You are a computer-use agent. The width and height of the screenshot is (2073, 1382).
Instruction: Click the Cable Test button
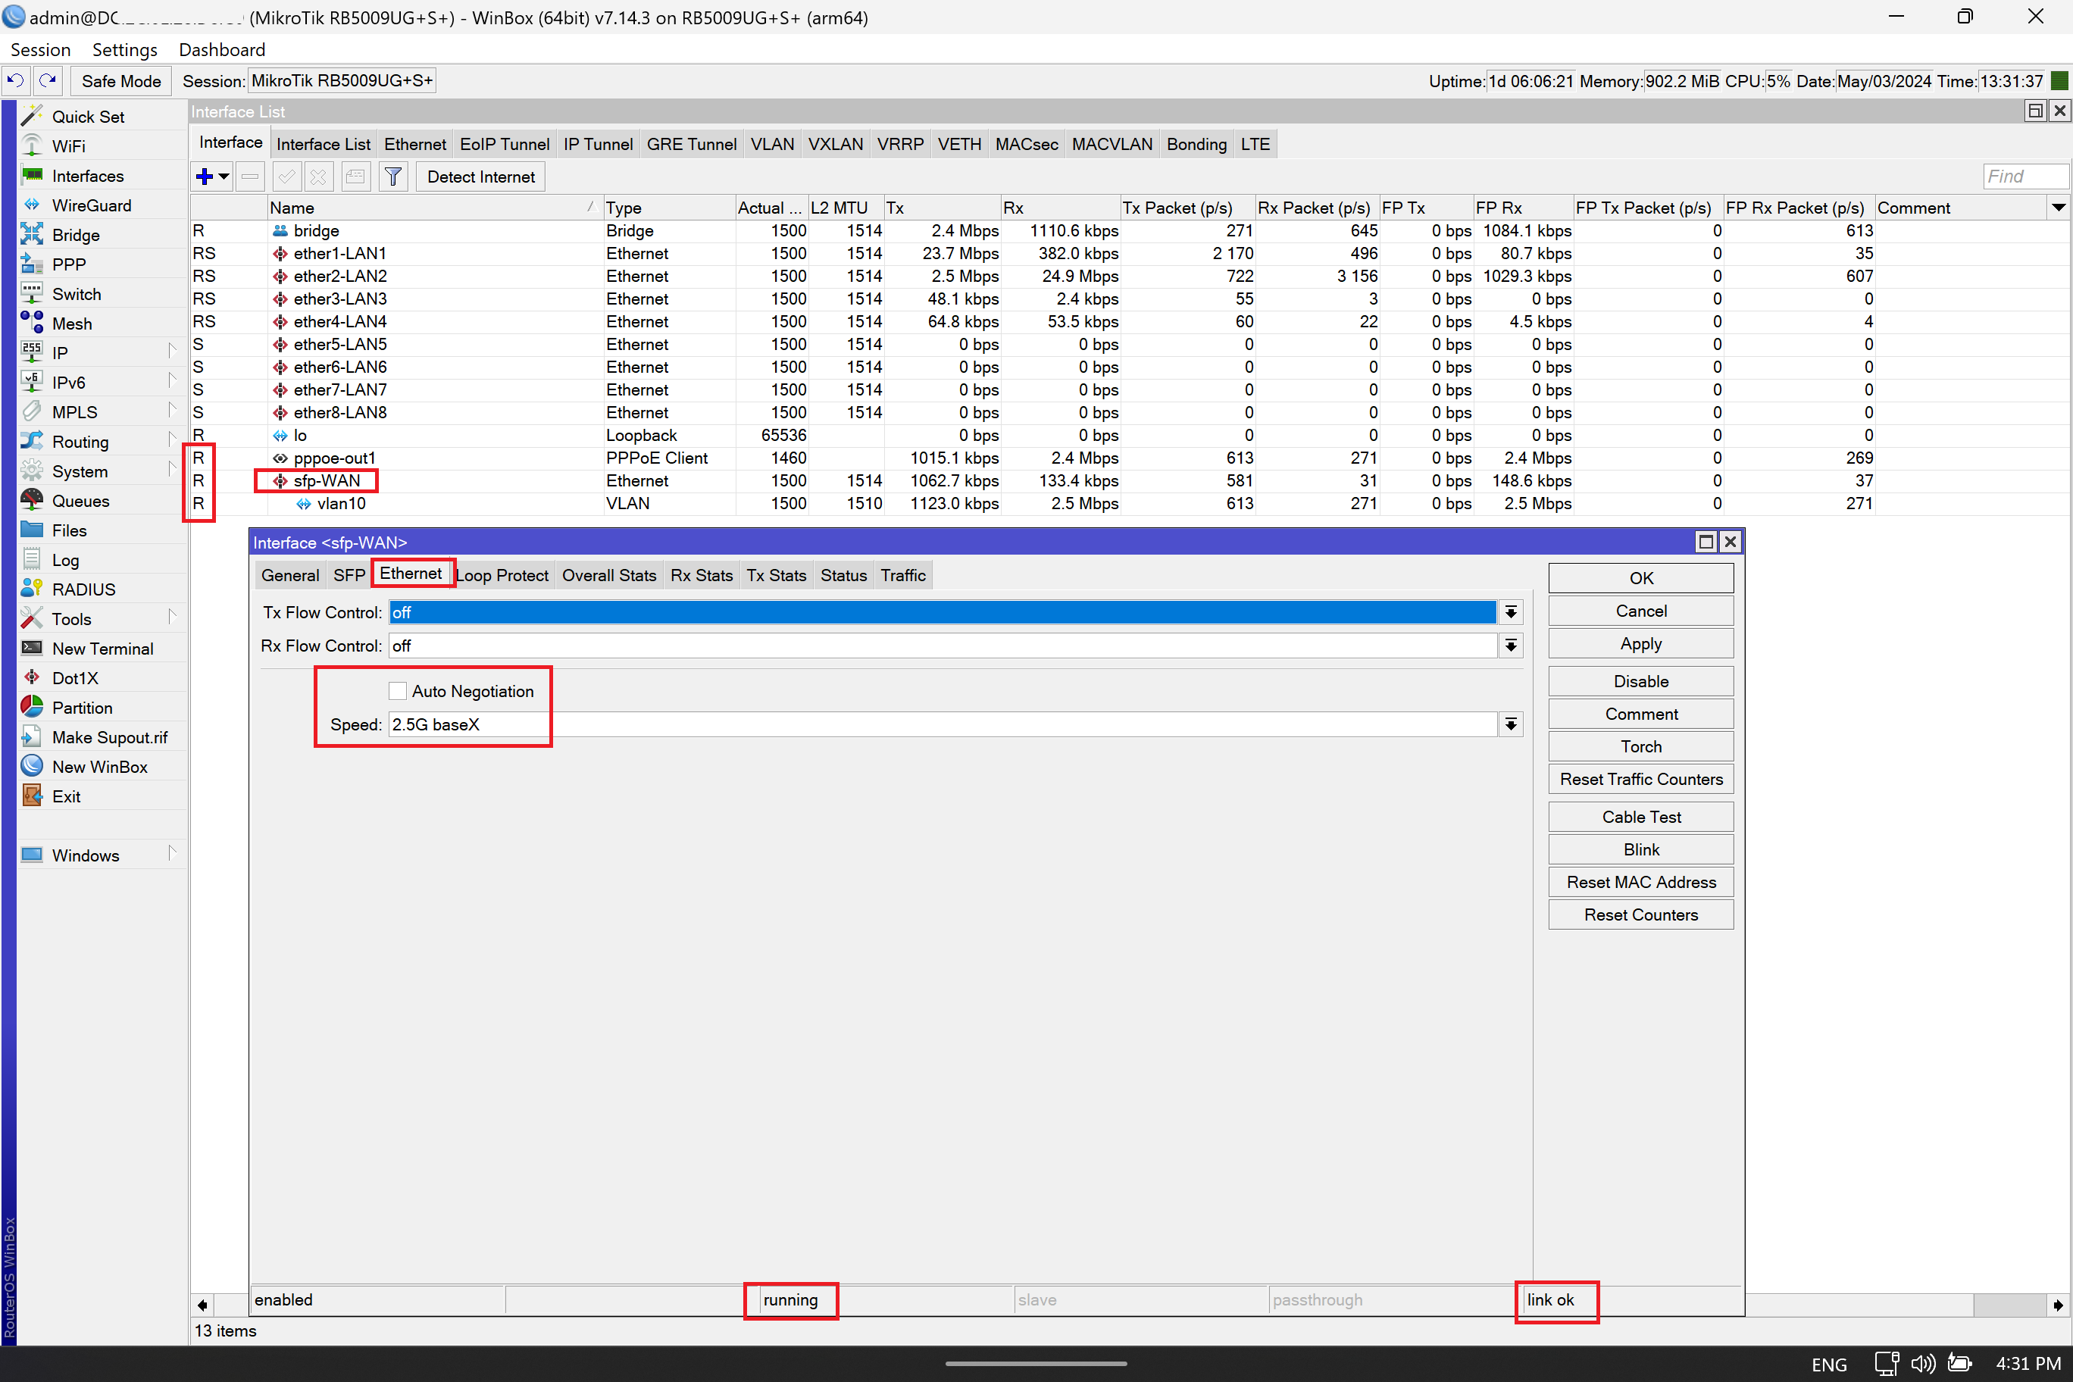coord(1640,817)
